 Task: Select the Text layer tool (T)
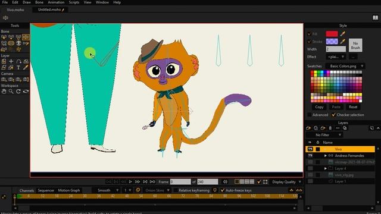[x=18, y=67]
